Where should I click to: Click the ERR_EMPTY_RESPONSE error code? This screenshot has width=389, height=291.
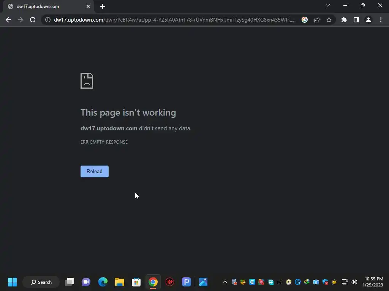[104, 142]
